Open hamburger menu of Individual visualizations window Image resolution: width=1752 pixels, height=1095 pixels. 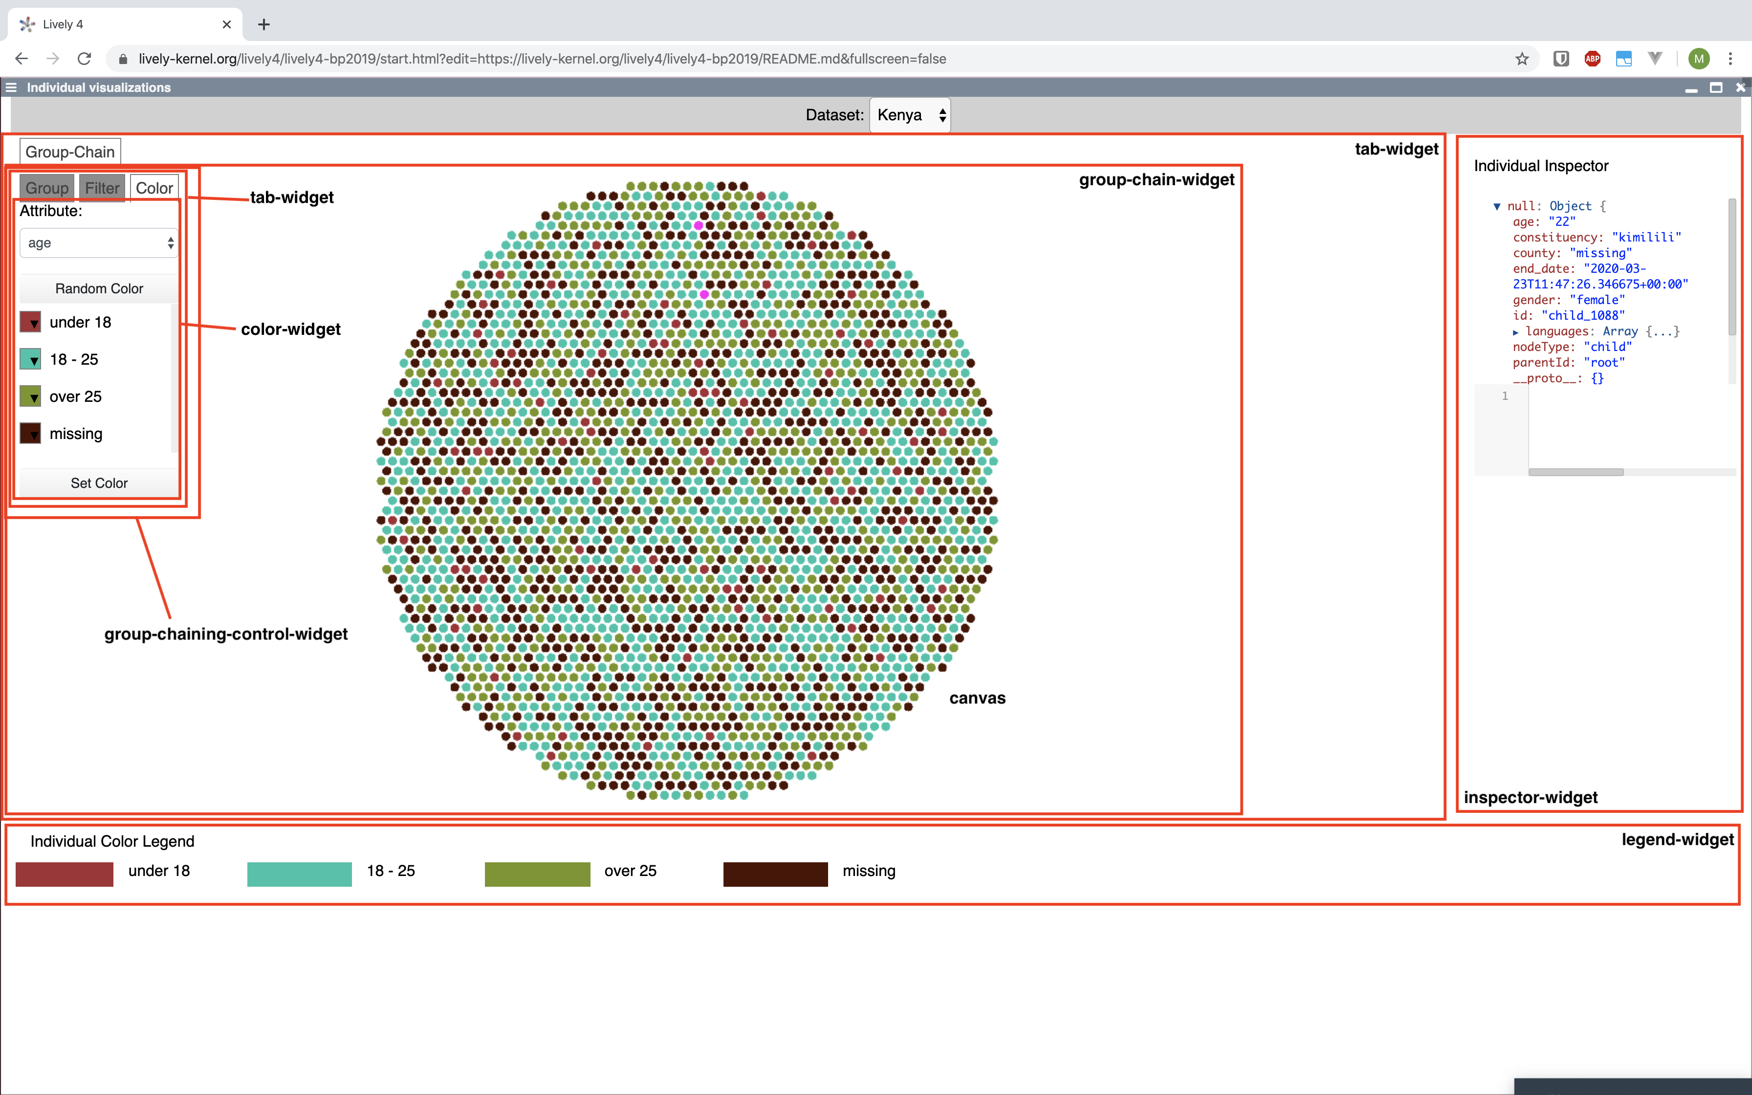tap(11, 88)
